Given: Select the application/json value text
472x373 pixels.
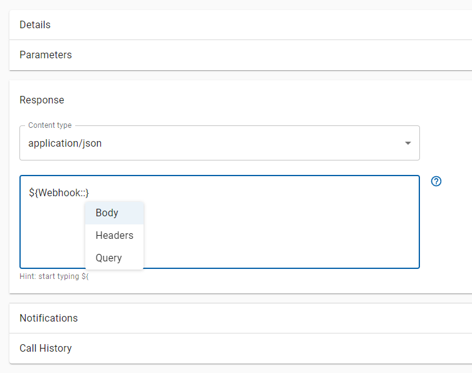Looking at the screenshot, I should click(x=65, y=144).
